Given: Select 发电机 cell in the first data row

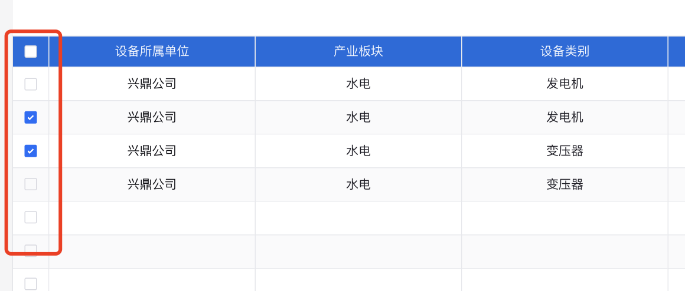Looking at the screenshot, I should click(x=565, y=84).
